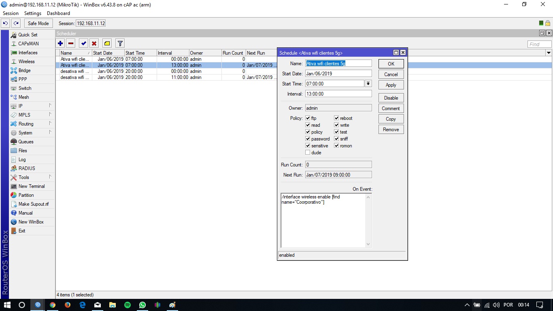
Task: Toggle the sniff policy checkbox
Action: click(336, 139)
